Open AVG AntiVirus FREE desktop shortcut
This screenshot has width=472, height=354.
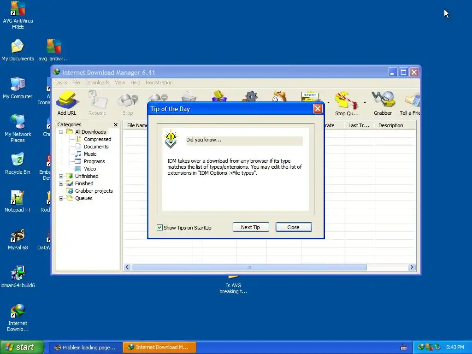click(x=18, y=15)
